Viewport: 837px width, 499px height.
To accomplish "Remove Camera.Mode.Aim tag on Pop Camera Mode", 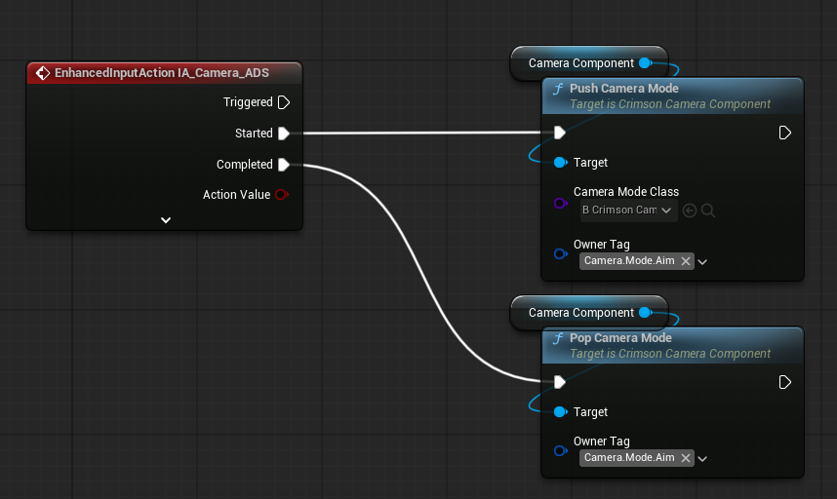I will point(686,458).
